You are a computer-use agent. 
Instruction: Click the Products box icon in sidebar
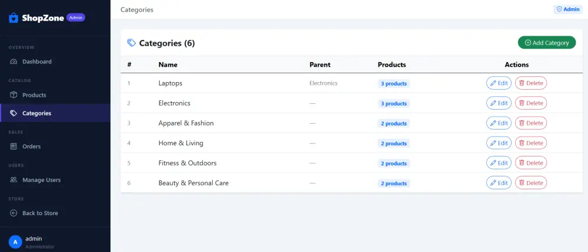(14, 95)
